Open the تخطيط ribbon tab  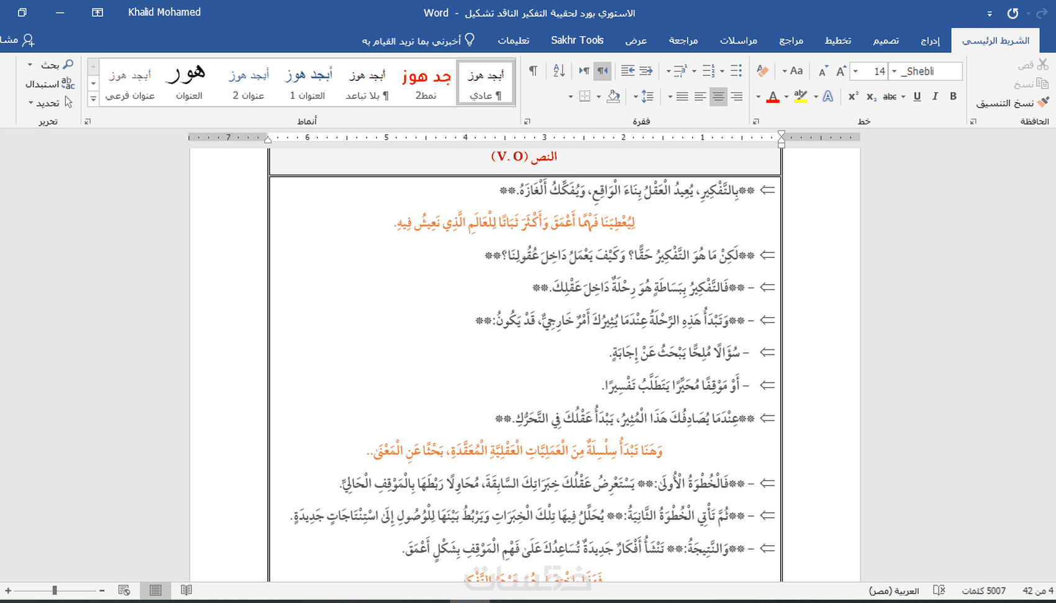[838, 40]
